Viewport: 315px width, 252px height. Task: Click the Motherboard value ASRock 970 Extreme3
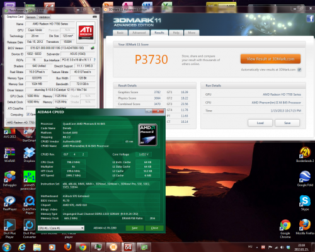(76, 196)
